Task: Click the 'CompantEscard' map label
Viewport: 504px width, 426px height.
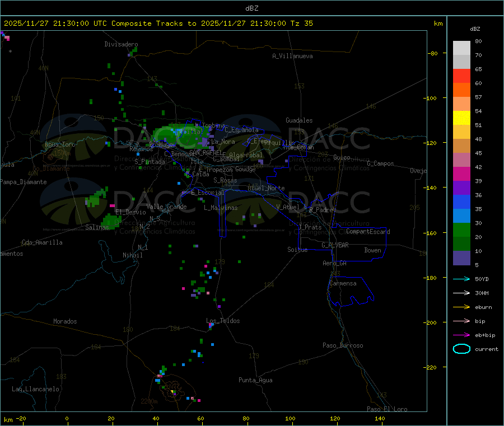Action: 368,231
